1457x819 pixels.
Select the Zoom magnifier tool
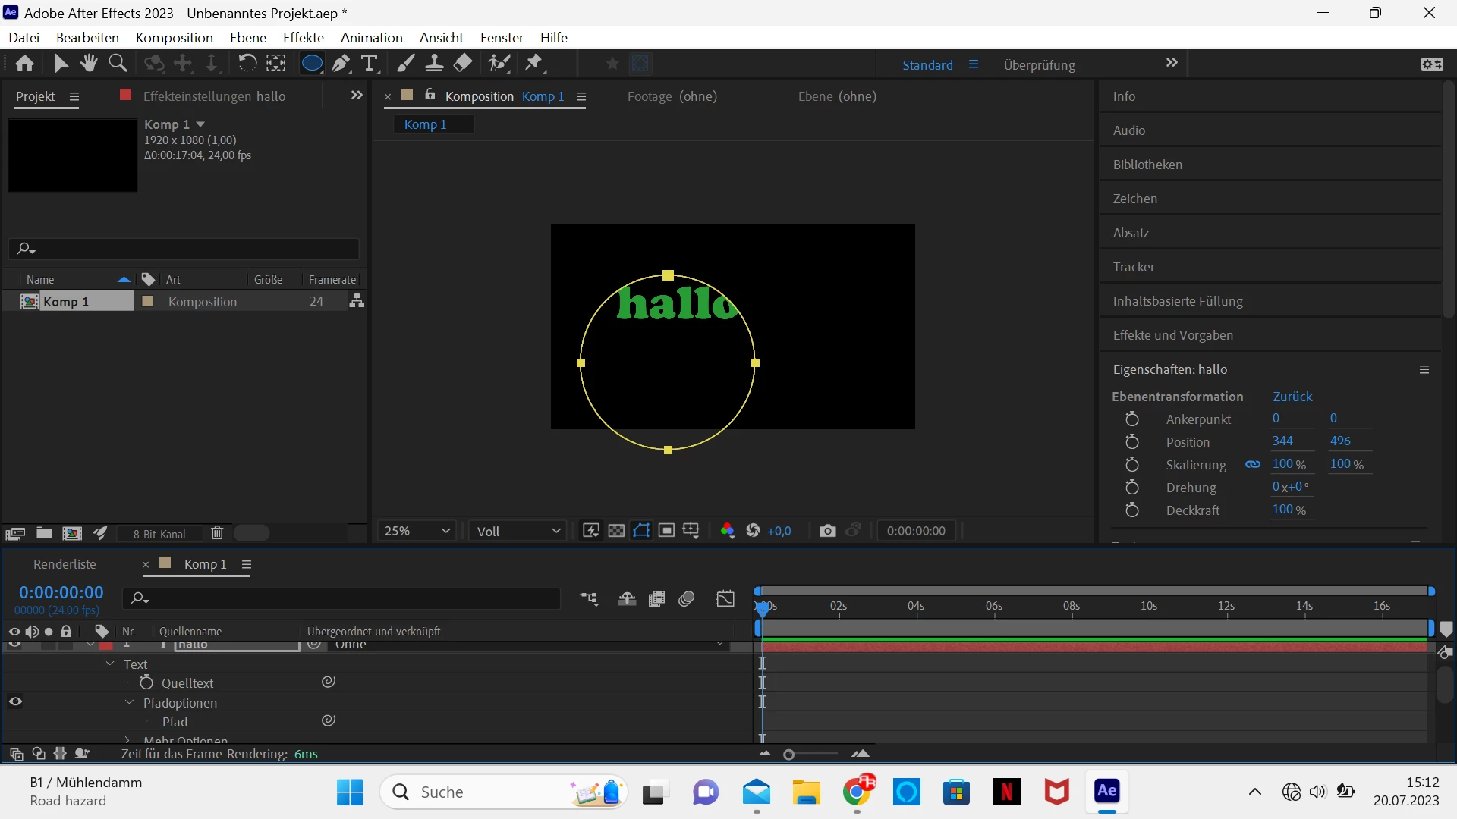[118, 64]
